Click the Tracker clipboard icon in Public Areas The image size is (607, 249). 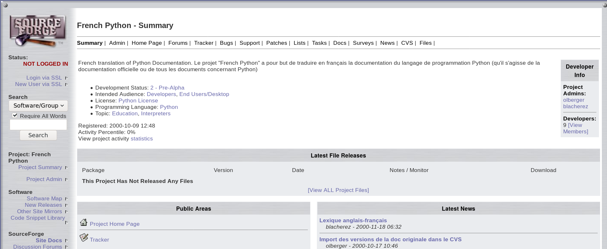click(x=84, y=238)
